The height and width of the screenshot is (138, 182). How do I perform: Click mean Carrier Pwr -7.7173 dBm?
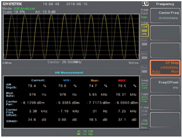[98, 103]
